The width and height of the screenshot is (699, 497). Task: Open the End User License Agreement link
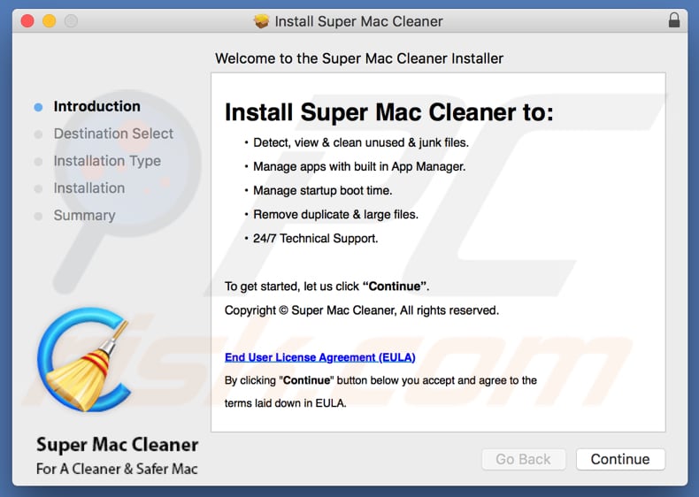(x=320, y=357)
